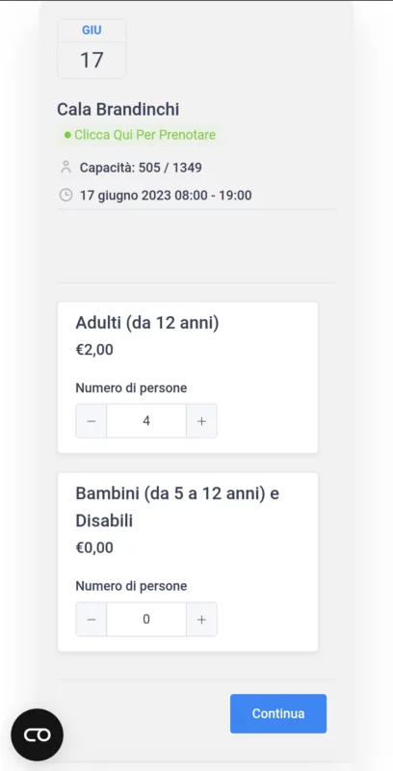The width and height of the screenshot is (393, 771).
Task: Click the GIU month label on the date badge
Action: pyautogui.click(x=92, y=31)
